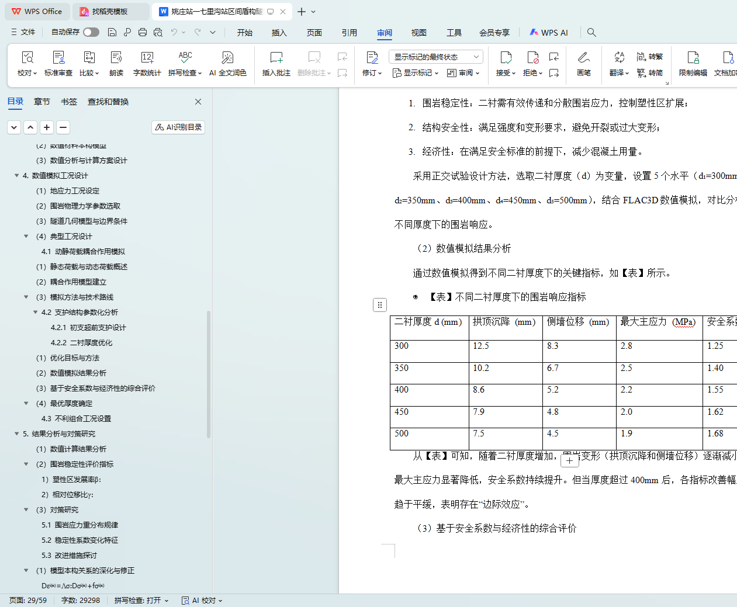The image size is (737, 607).
Task: Select the 画笔 pen tool
Action: point(583,63)
